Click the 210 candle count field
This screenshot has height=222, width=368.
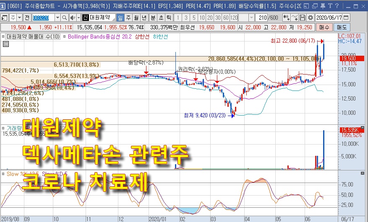click(x=262, y=18)
